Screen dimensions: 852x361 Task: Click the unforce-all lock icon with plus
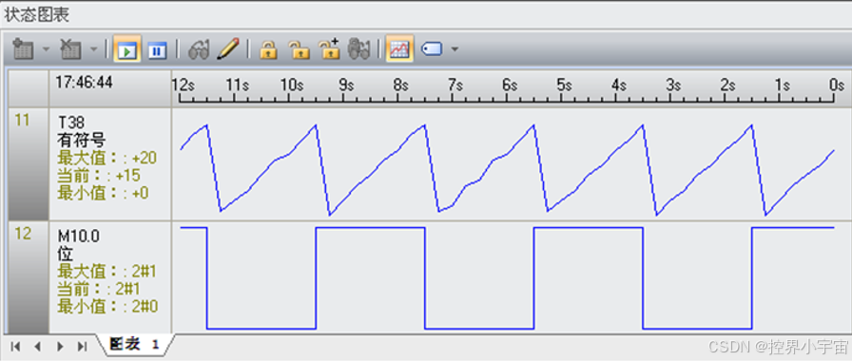click(x=329, y=48)
